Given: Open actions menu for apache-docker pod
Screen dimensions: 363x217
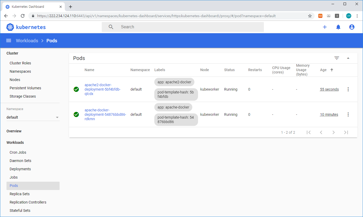Looking at the screenshot, I should 348,114.
